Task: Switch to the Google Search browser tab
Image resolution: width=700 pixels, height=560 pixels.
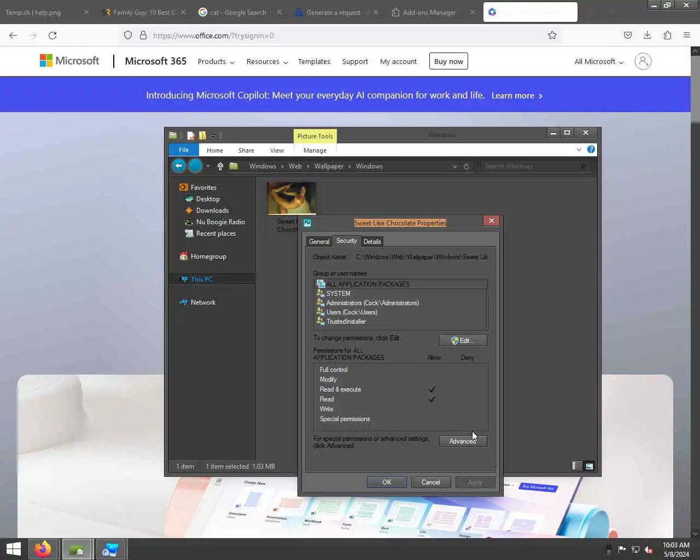Action: click(239, 12)
